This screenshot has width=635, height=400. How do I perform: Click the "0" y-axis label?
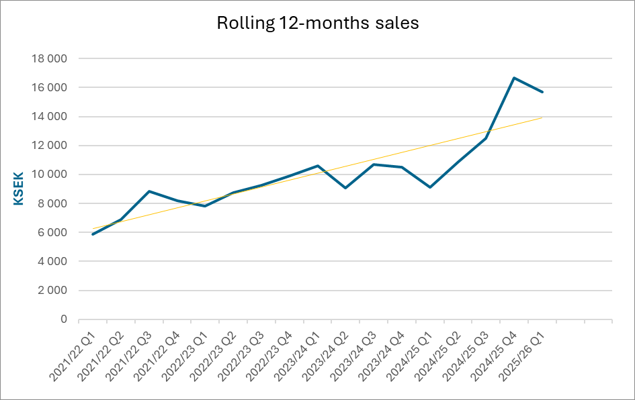(65, 319)
